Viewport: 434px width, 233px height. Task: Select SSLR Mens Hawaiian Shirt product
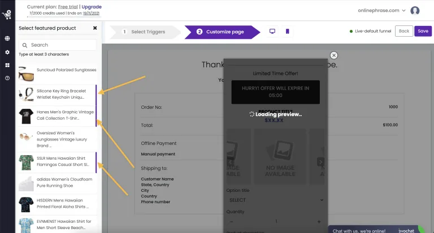point(57,162)
